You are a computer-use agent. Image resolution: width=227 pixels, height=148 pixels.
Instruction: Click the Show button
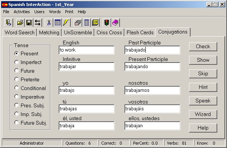click(203, 60)
